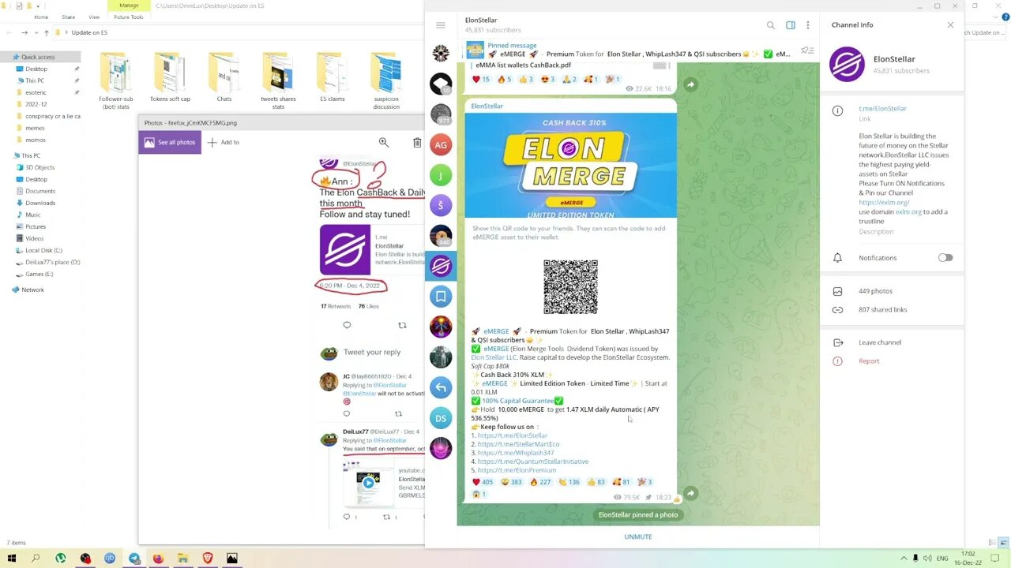Show pinned messages list icon
This screenshot has width=1011, height=568.
point(807,50)
